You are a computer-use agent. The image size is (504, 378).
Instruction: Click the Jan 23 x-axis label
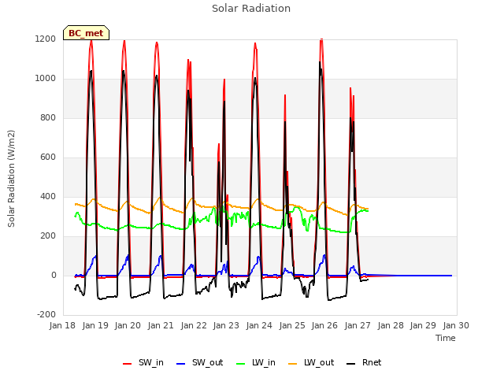pyautogui.click(x=226, y=325)
